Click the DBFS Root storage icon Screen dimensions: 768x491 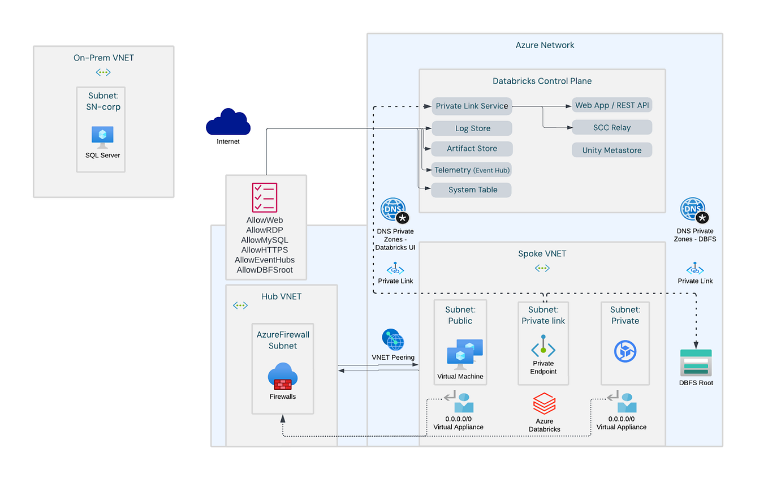tap(695, 363)
